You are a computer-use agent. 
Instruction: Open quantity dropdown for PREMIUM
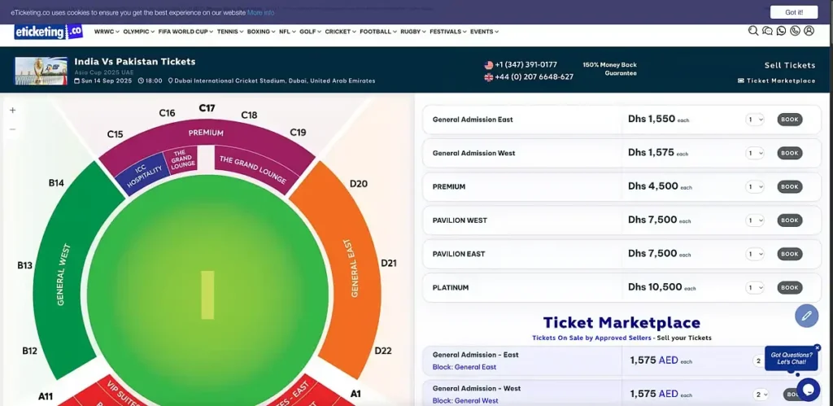(x=754, y=187)
